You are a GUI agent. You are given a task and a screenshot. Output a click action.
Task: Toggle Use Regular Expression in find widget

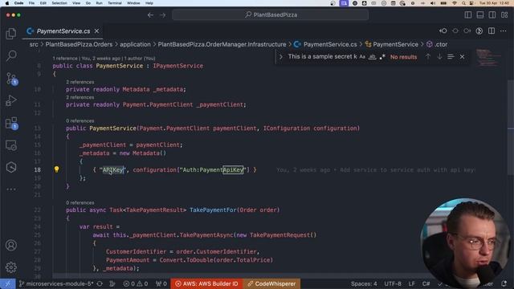(x=382, y=57)
